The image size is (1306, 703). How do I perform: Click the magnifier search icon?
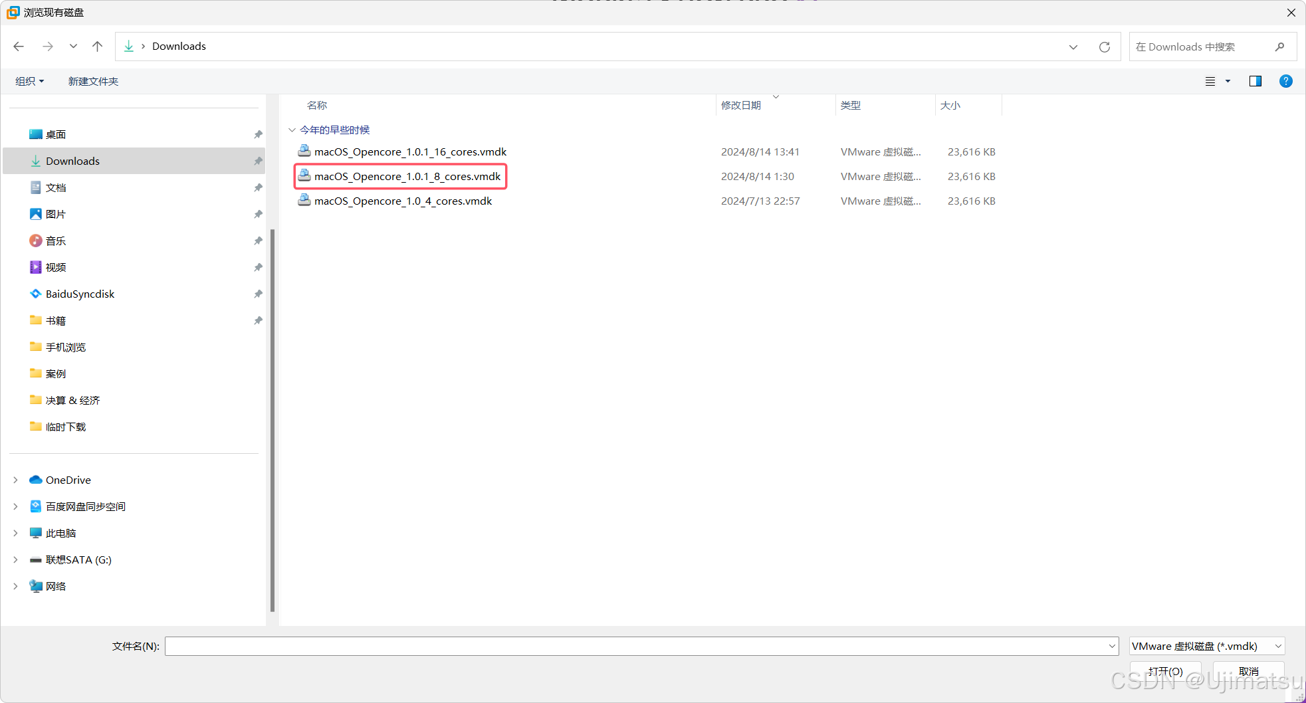(x=1279, y=47)
